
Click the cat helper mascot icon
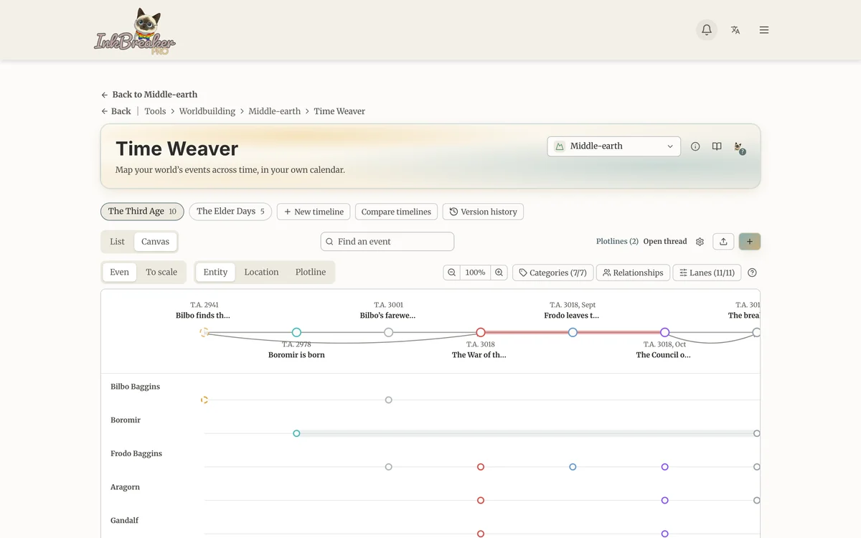click(x=739, y=147)
